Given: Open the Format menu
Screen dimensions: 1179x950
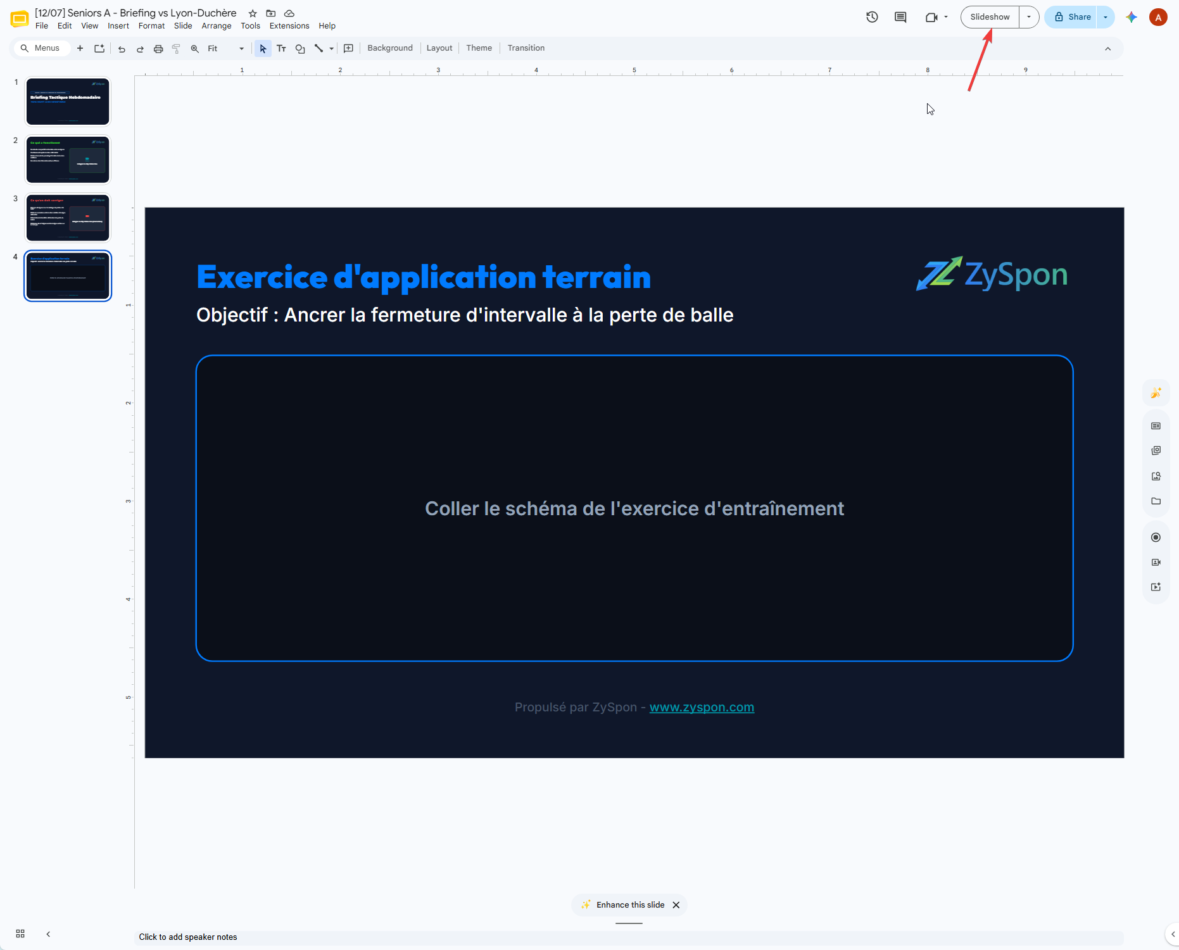Looking at the screenshot, I should pos(151,26).
